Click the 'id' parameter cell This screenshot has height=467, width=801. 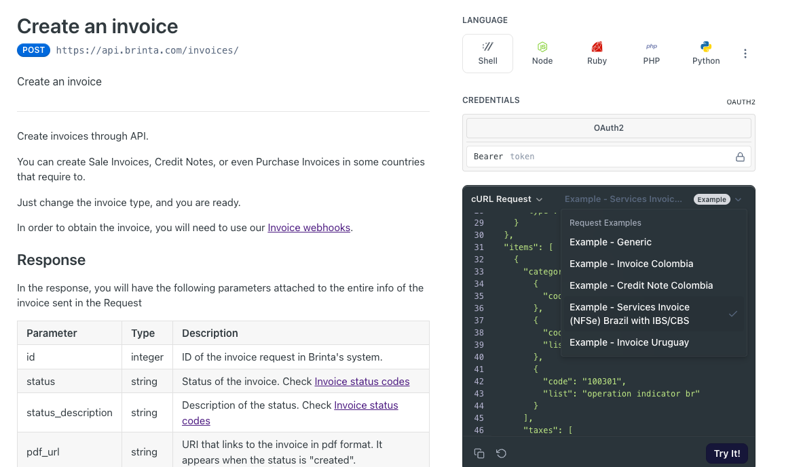point(69,357)
